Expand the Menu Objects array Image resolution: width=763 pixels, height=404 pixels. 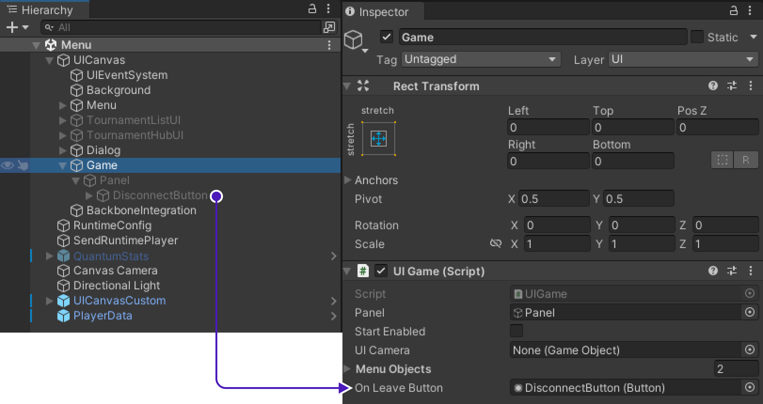click(x=348, y=369)
